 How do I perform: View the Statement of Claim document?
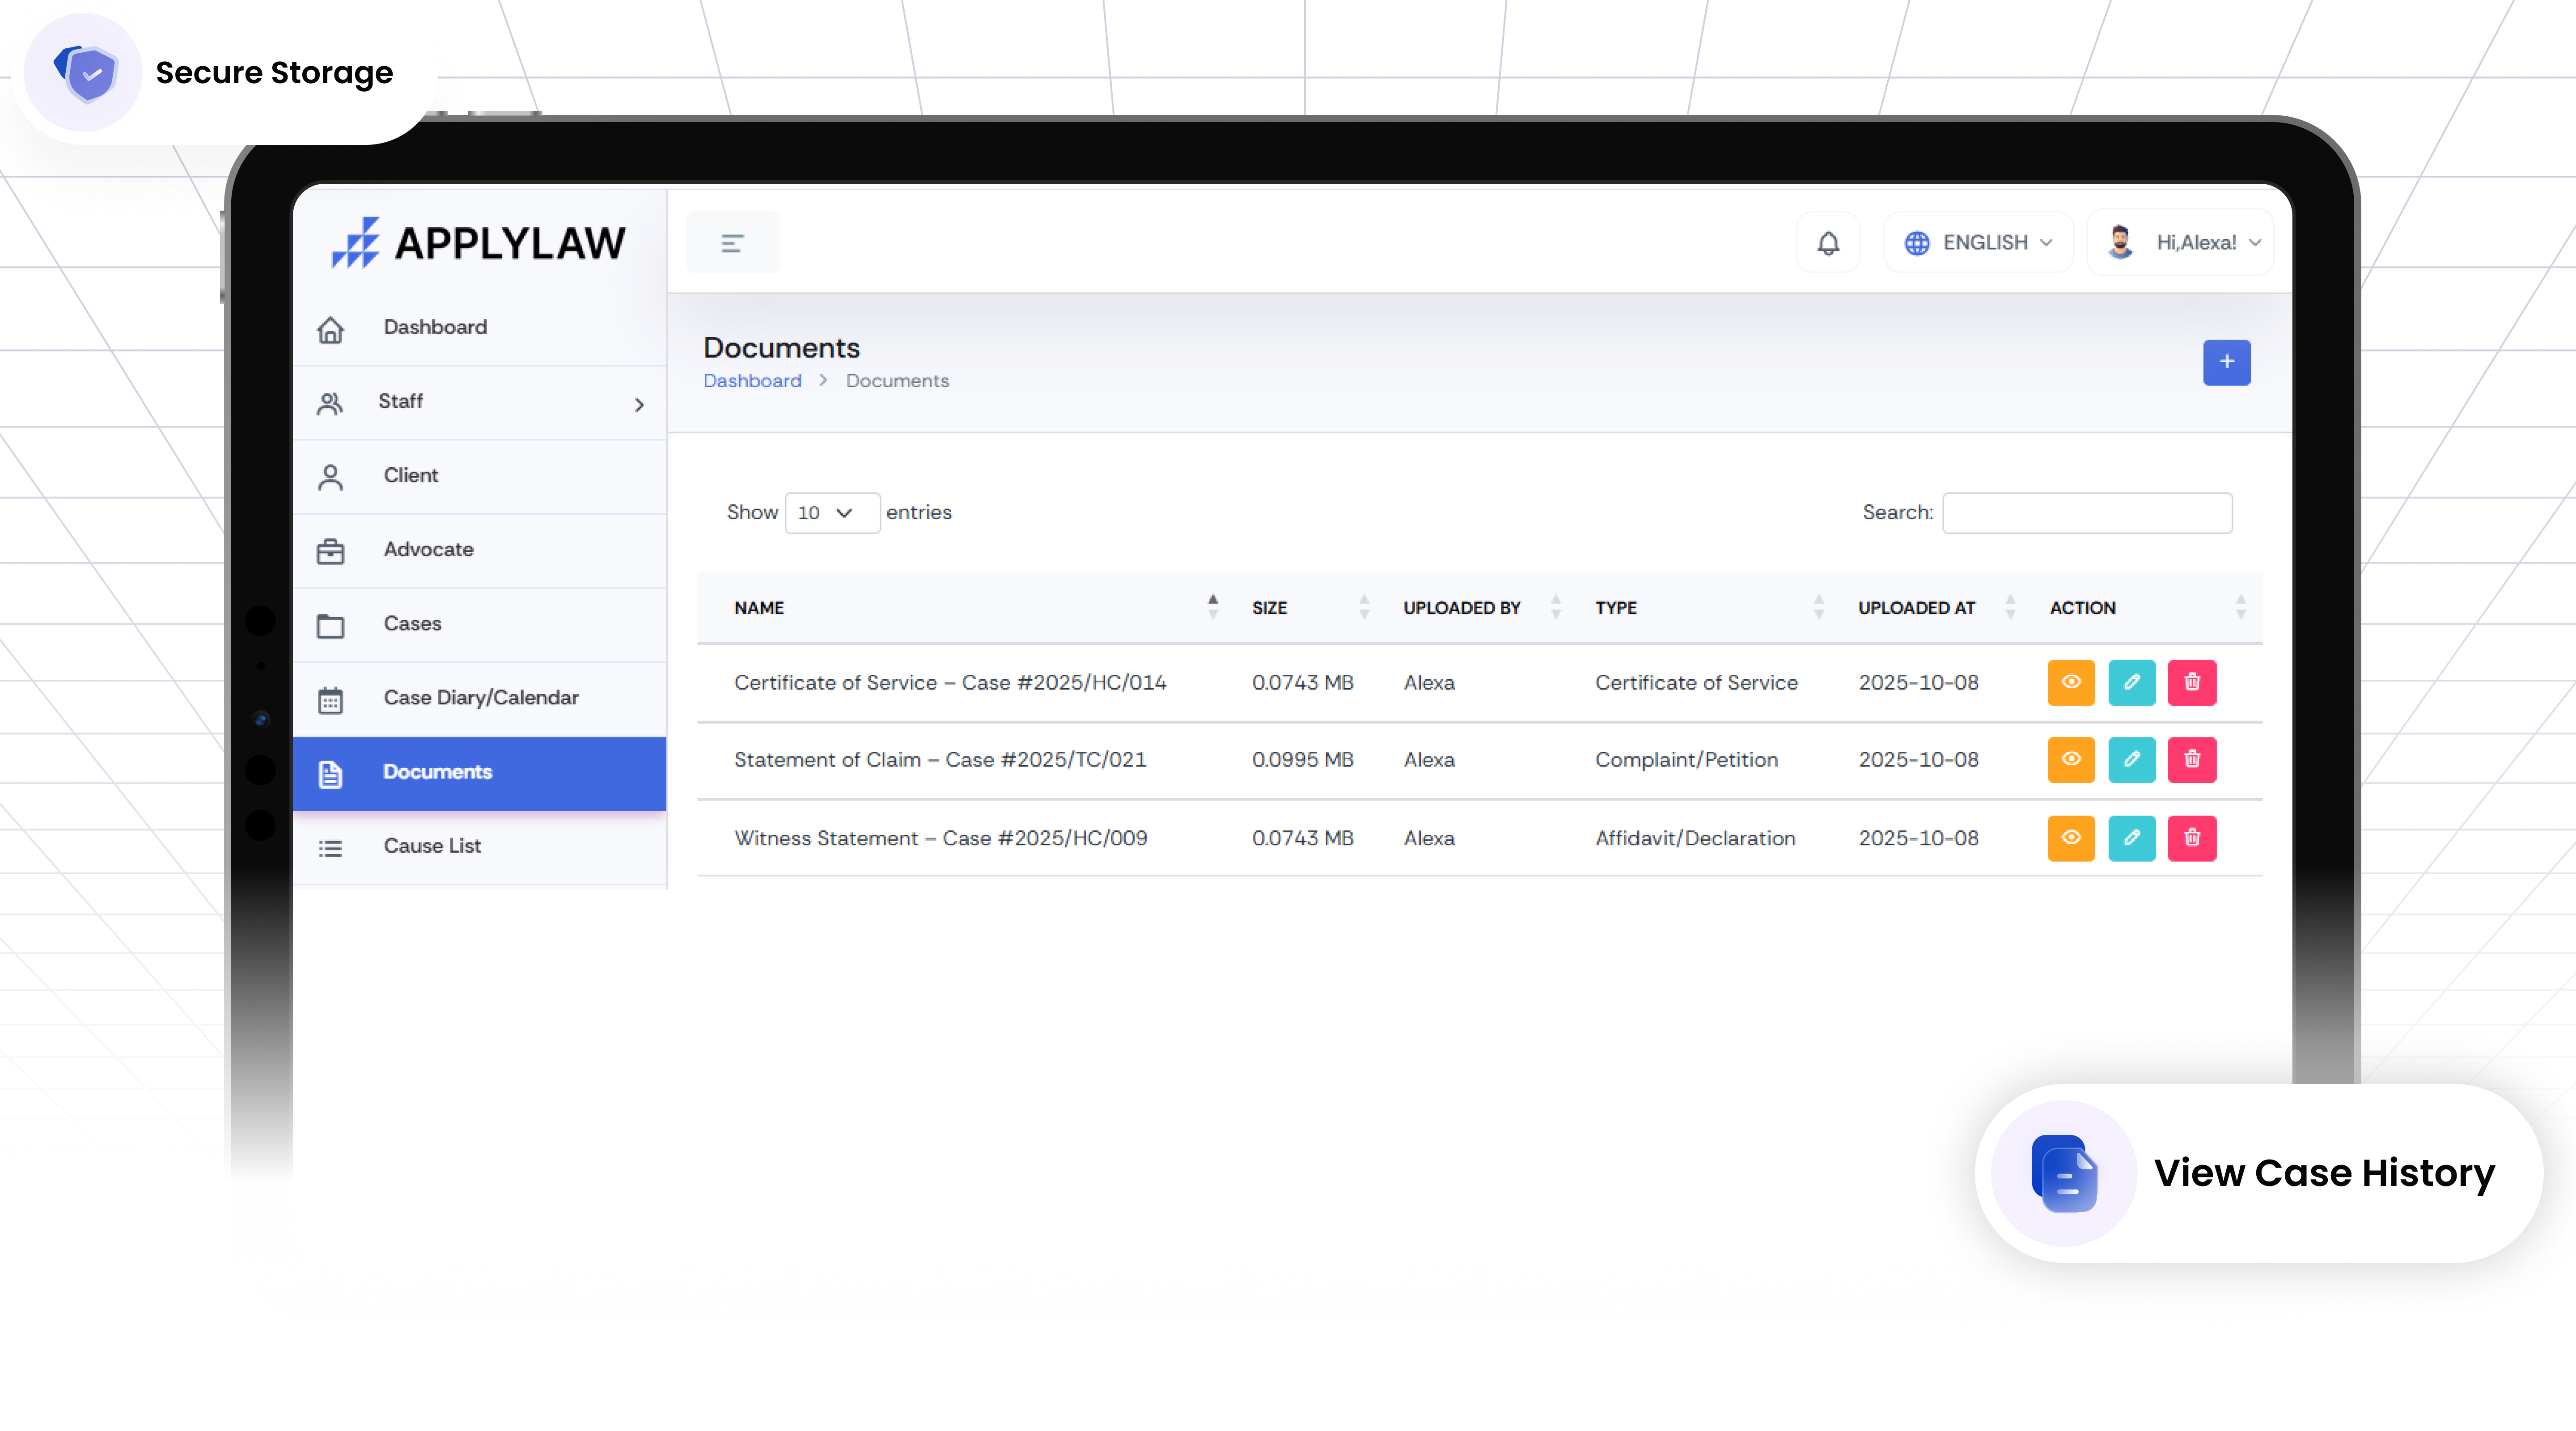coord(2070,760)
